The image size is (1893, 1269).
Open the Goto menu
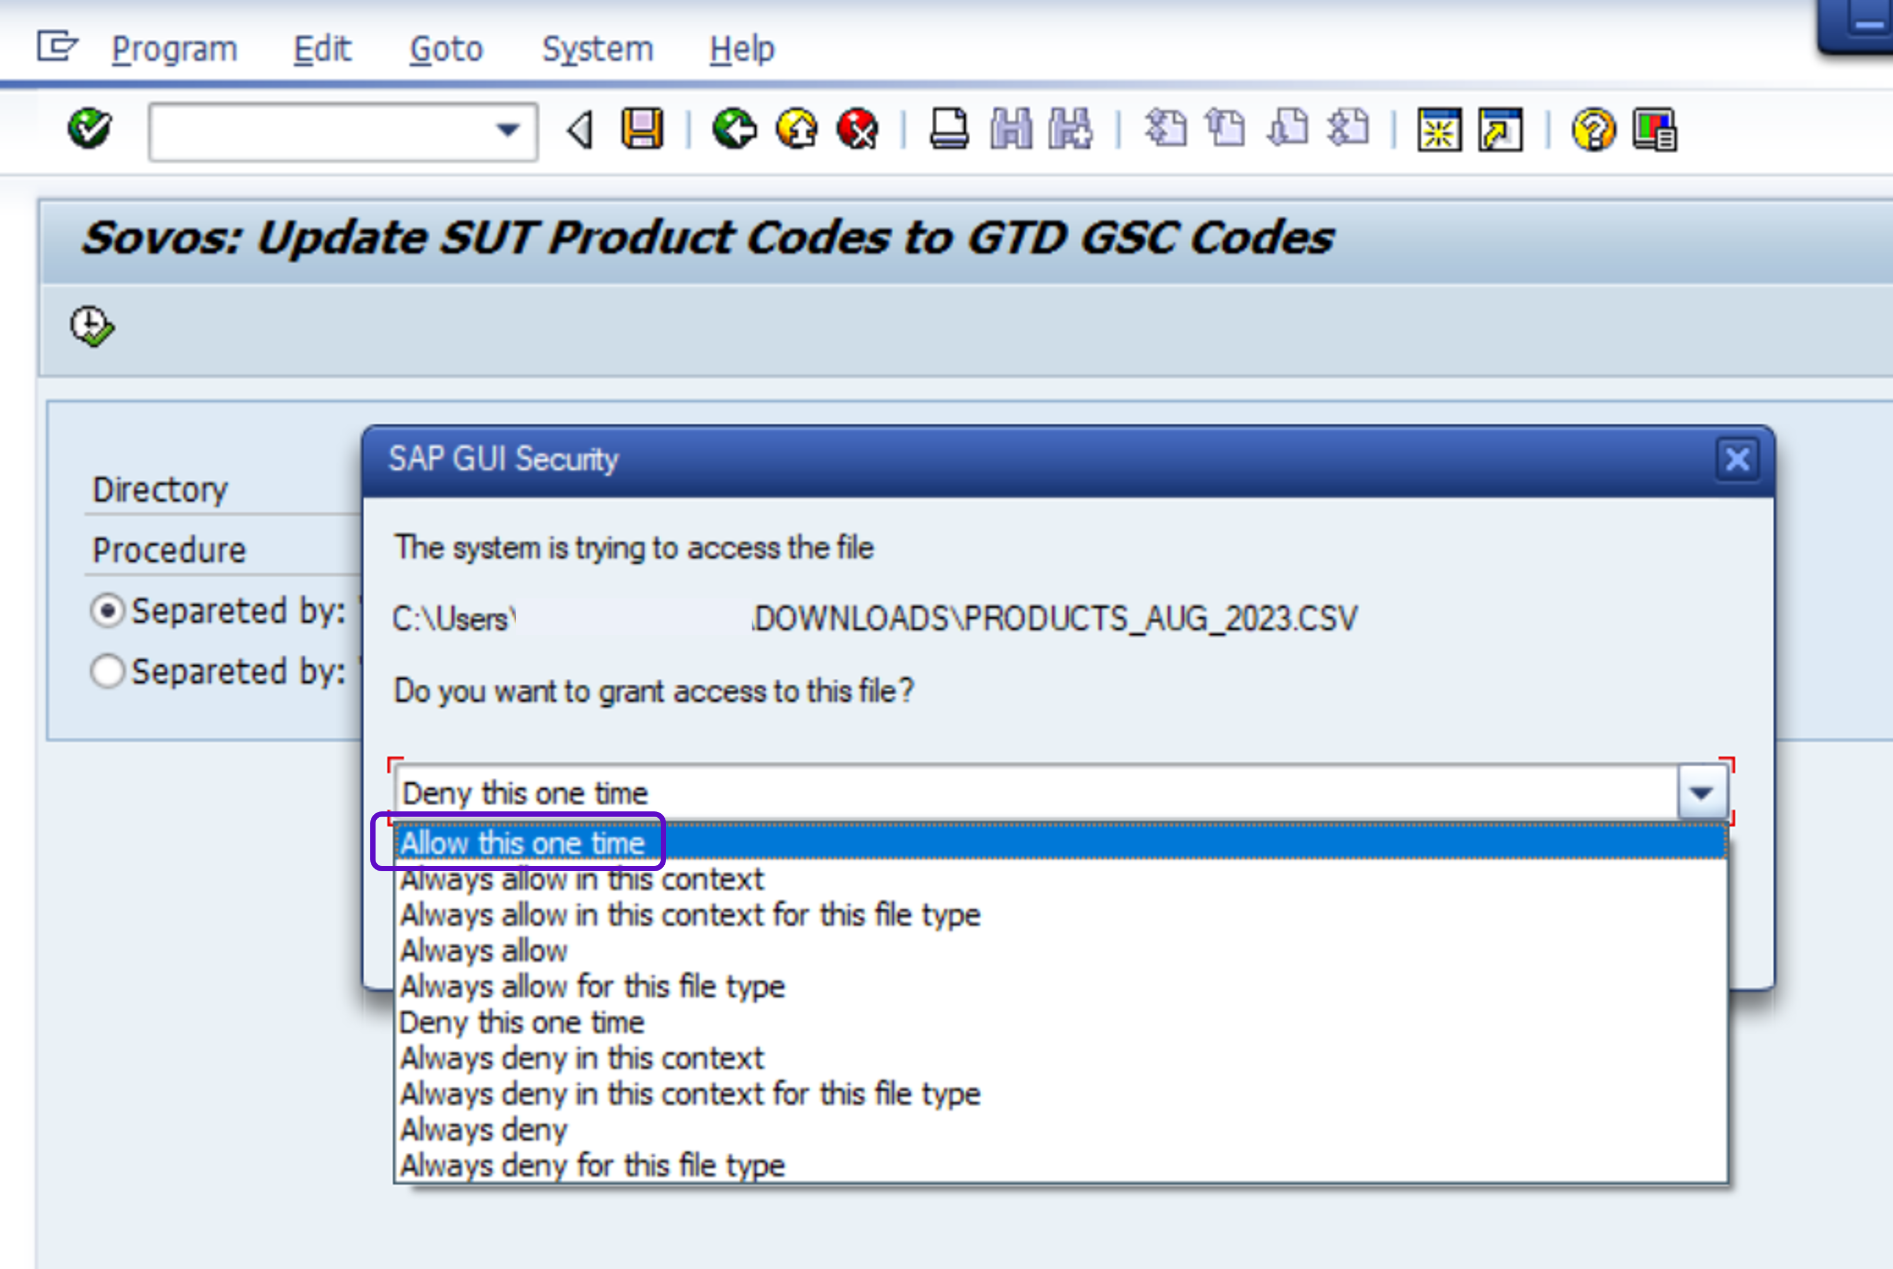tap(446, 49)
